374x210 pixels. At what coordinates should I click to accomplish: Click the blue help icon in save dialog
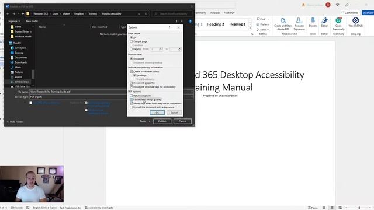pyautogui.click(x=190, y=21)
